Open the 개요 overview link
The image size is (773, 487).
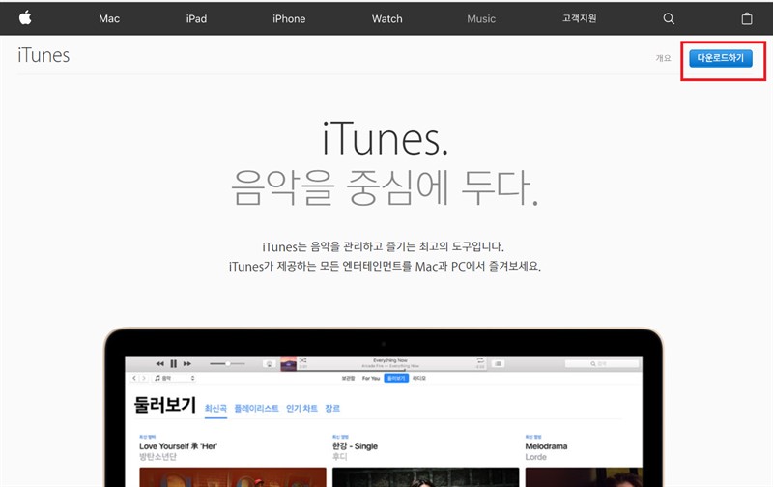(663, 58)
